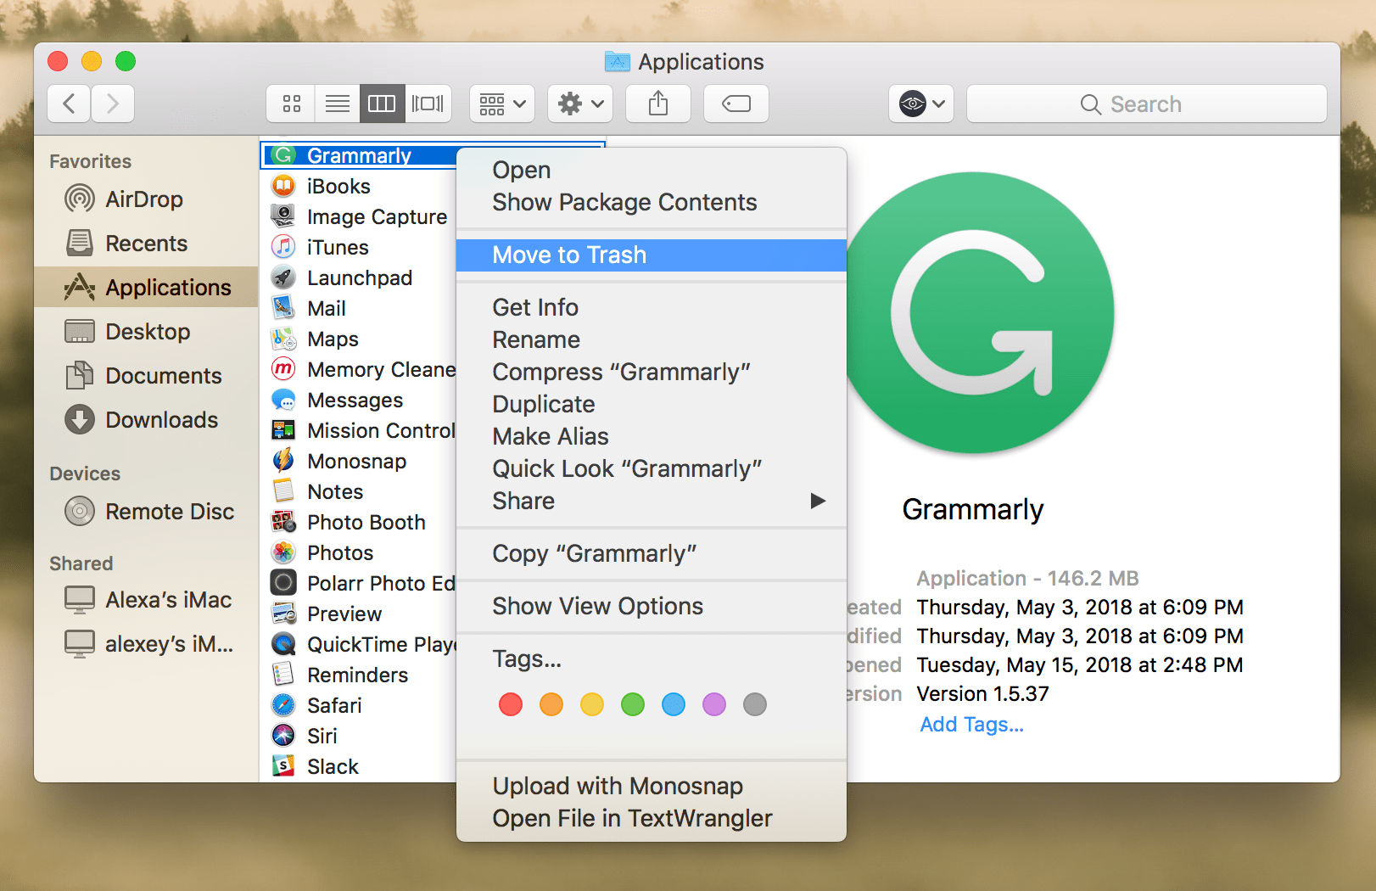Switch to list view in toolbar
The width and height of the screenshot is (1376, 891).
pos(337,104)
